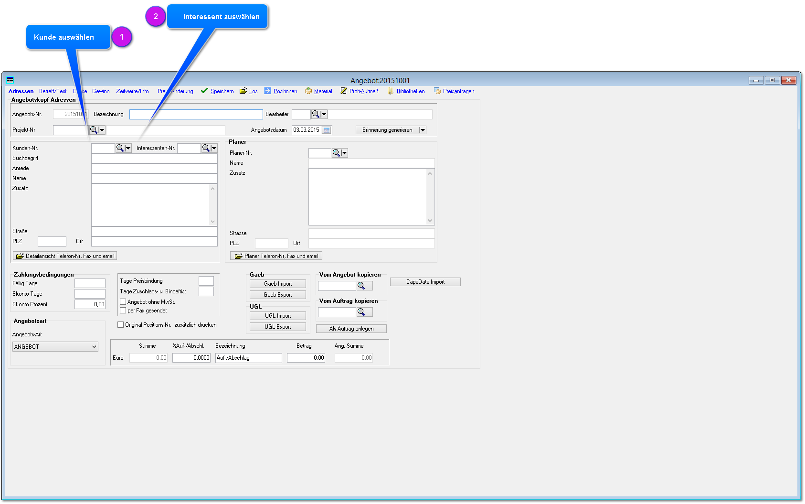
Task: Open the Material toolbar item
Action: (x=323, y=91)
